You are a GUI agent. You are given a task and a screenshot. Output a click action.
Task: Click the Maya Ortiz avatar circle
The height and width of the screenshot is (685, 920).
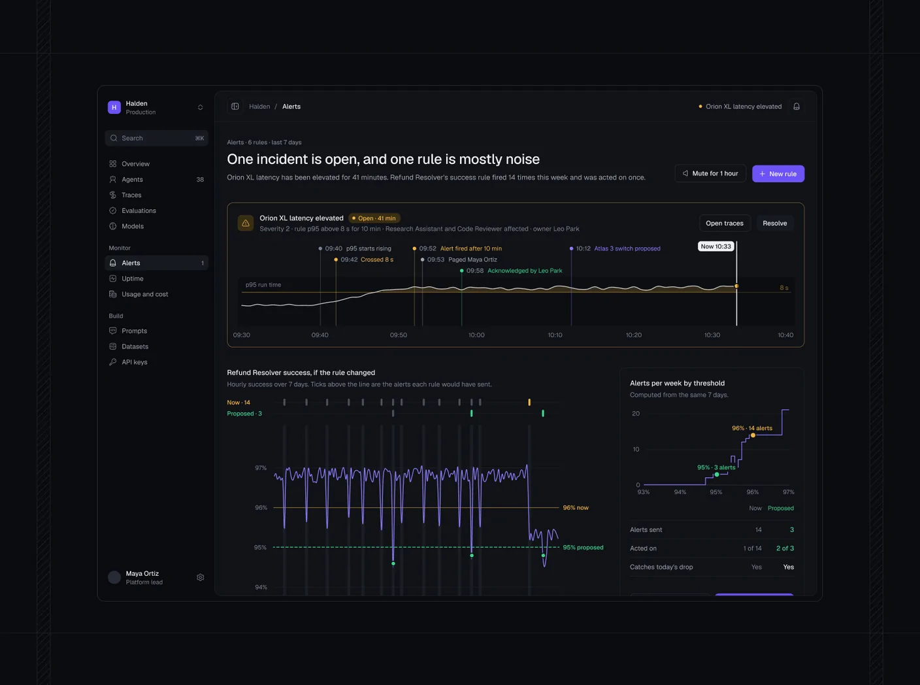(x=114, y=578)
